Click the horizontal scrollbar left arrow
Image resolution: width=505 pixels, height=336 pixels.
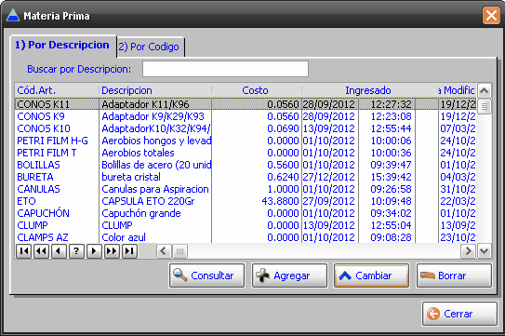pyautogui.click(x=164, y=251)
